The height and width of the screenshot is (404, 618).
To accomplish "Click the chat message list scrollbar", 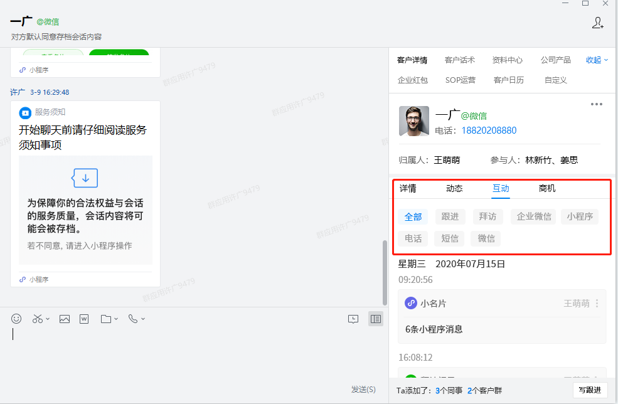I will (x=385, y=273).
